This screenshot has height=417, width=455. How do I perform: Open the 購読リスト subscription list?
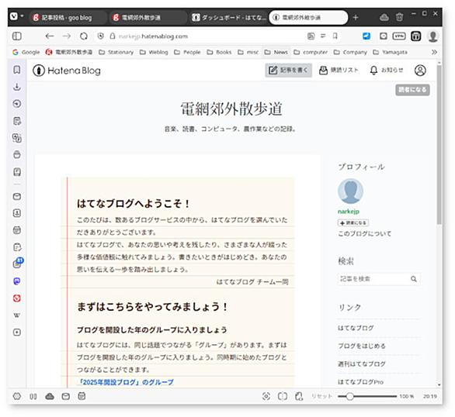(x=339, y=71)
